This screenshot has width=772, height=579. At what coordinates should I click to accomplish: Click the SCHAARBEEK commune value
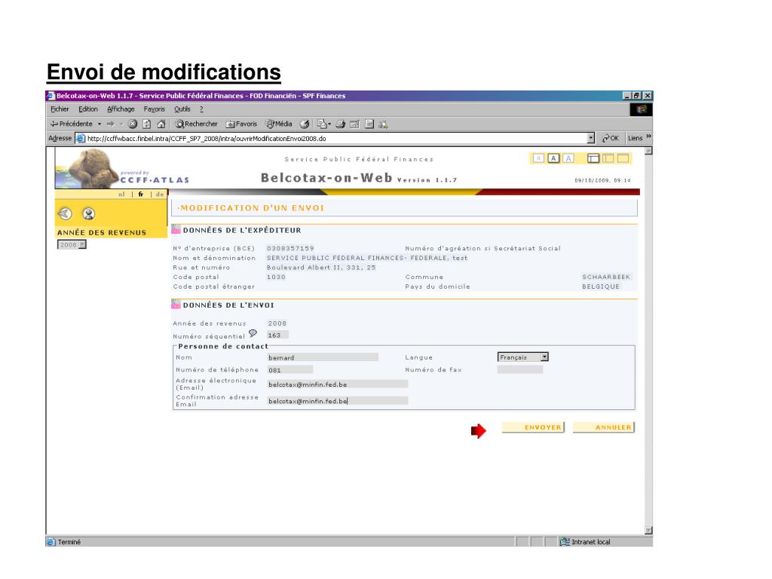click(606, 277)
